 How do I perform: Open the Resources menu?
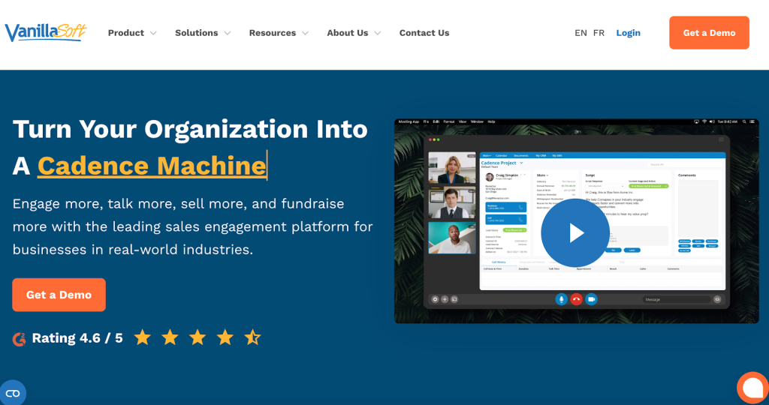tap(272, 33)
